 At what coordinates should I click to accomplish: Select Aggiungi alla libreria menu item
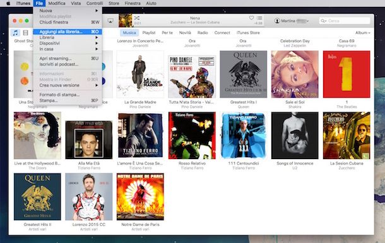(68, 32)
